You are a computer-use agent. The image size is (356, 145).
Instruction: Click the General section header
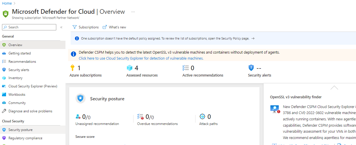tap(8, 36)
